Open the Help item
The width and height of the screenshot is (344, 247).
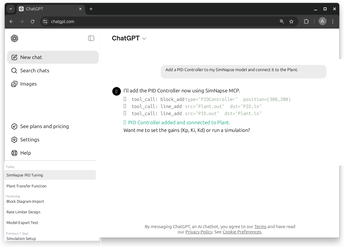(x=53, y=153)
